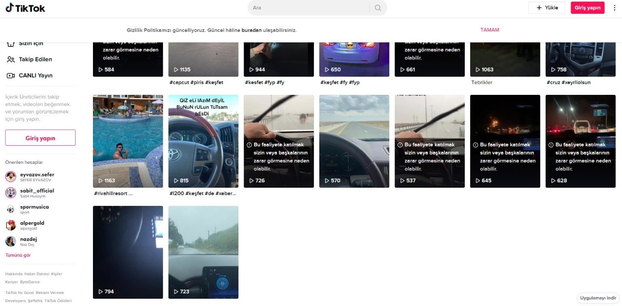Open eyvazov.sefer profile avatar
622x306 pixels.
coord(11,177)
